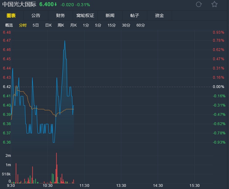Click the 10:30 time axis marker
Image resolution: width=229 pixels, height=189 pixels.
48,185
